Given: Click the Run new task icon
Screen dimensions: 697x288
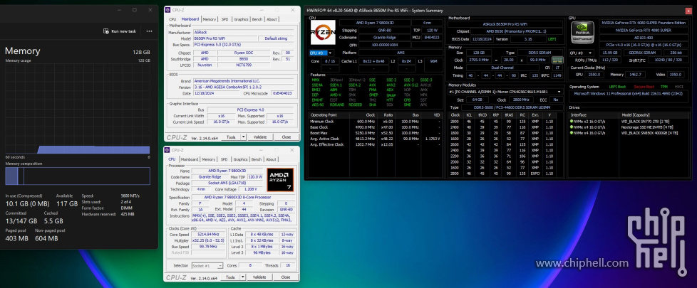Looking at the screenshot, I should (105, 31).
